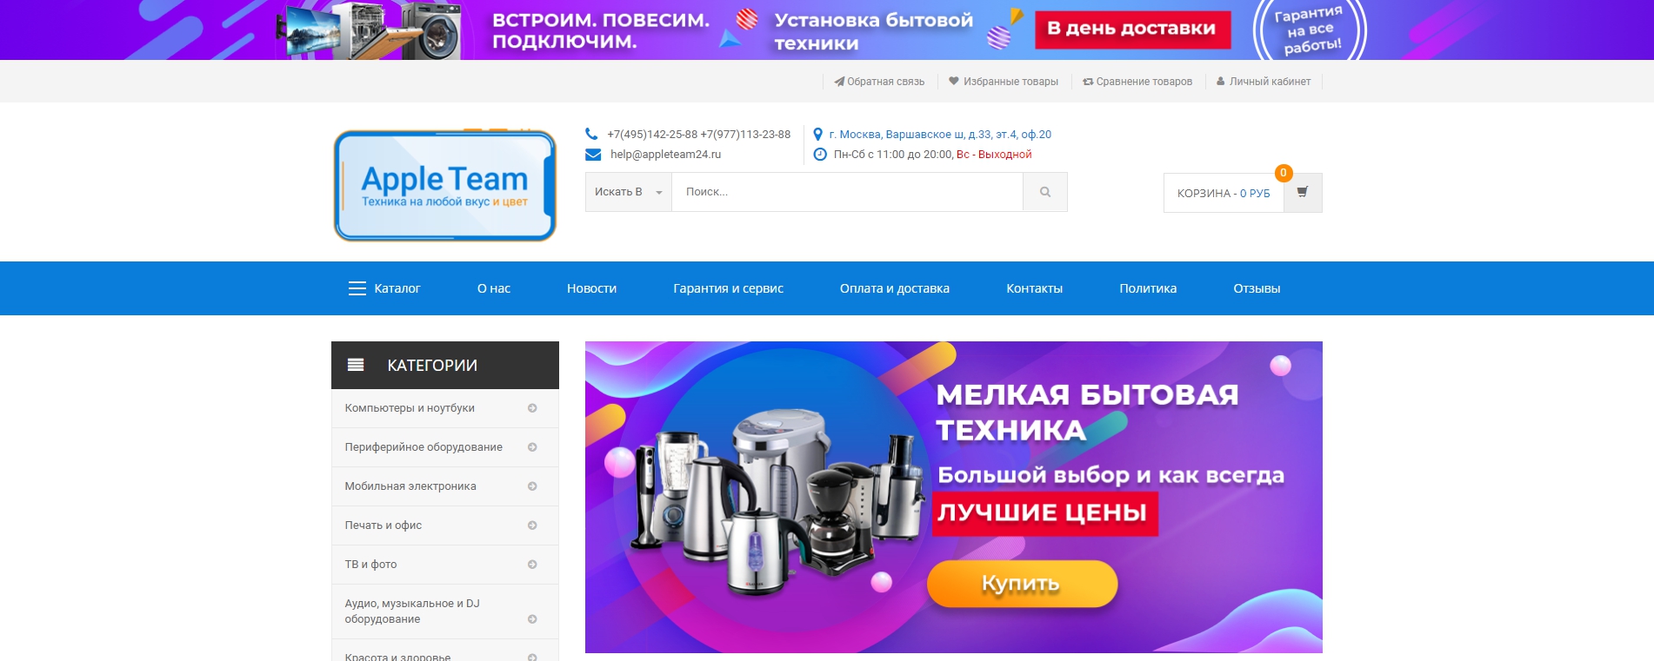Screen dimensions: 1654x661
Task: Click the clock working-hours icon
Action: coord(820,155)
